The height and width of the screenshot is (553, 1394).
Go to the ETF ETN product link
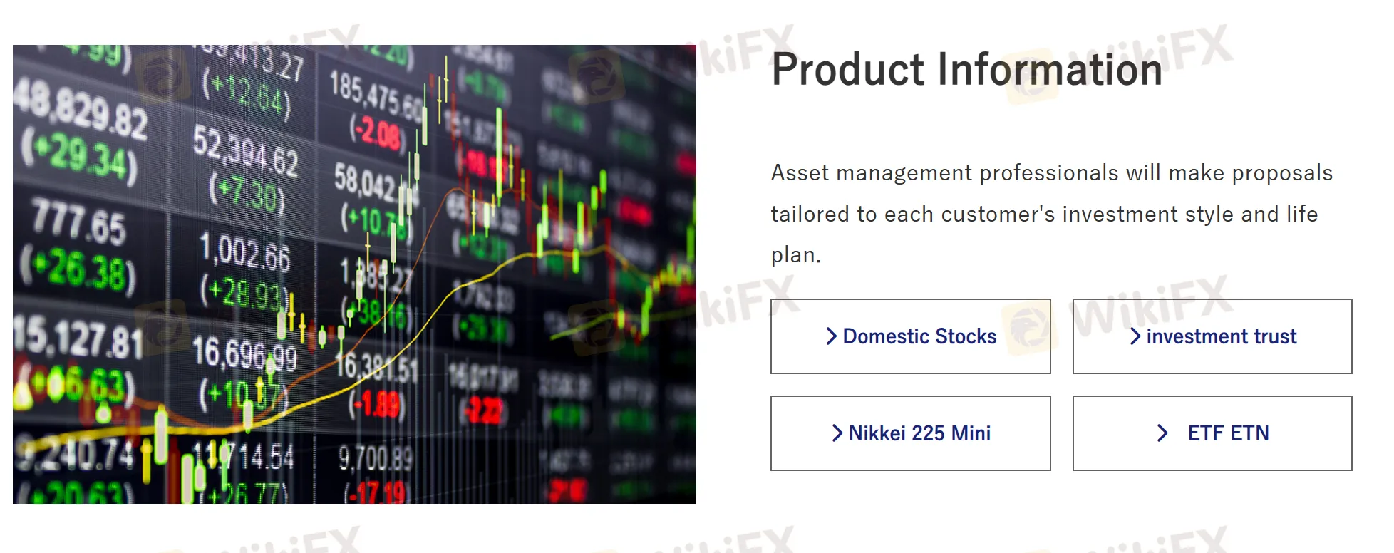point(1228,433)
